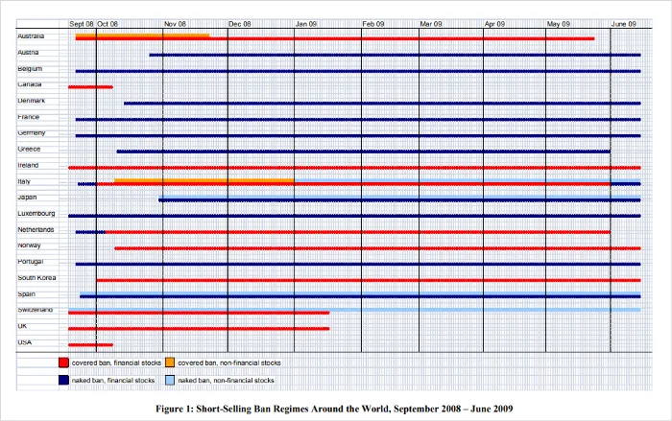Screen dimensions: 672x421
Task: Click the 'Nov 08' column header
Action: point(175,24)
